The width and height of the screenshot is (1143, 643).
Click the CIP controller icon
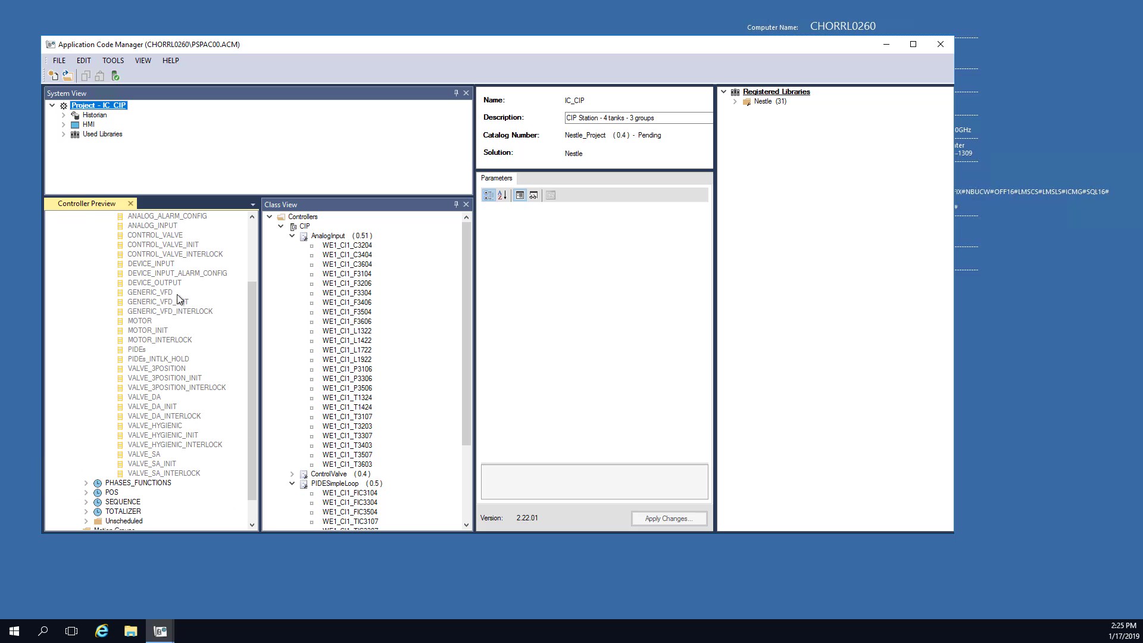pyautogui.click(x=293, y=226)
